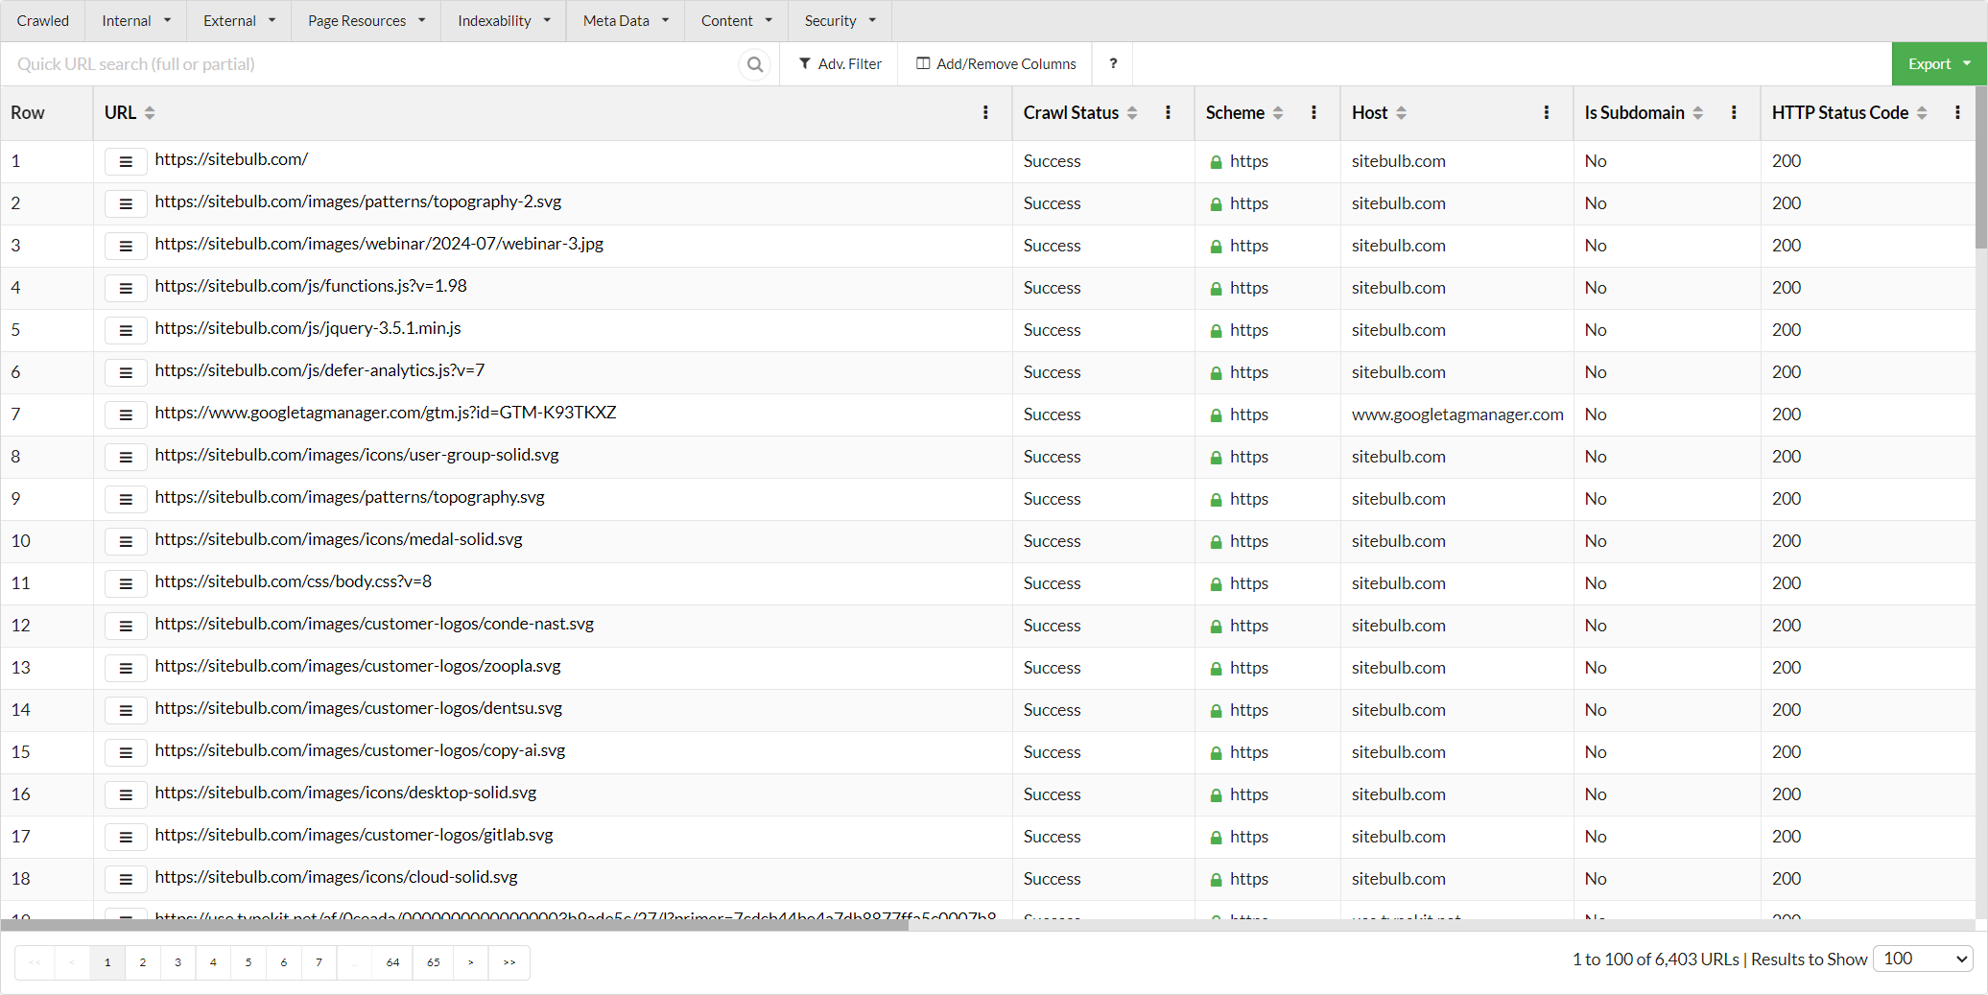1988x995 pixels.
Task: Click the kebab menu in the URL column header
Action: (985, 112)
